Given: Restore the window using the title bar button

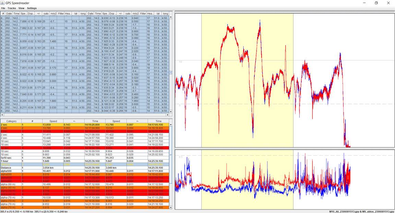Looking at the screenshot, I should point(376,3).
